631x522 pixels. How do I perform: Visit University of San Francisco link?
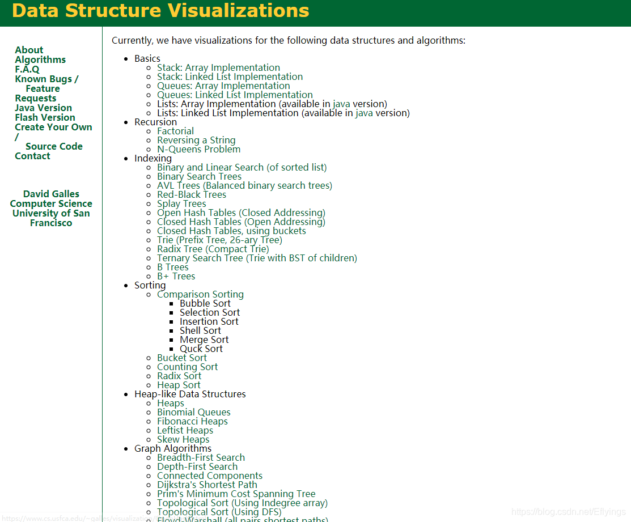(x=51, y=218)
